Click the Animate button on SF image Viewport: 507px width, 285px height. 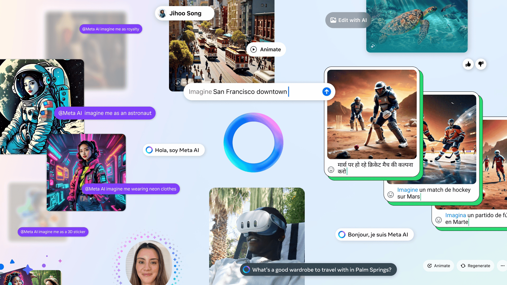click(x=266, y=49)
